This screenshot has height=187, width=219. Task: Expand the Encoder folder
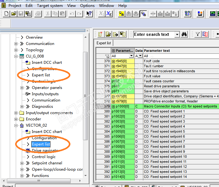point(16,119)
